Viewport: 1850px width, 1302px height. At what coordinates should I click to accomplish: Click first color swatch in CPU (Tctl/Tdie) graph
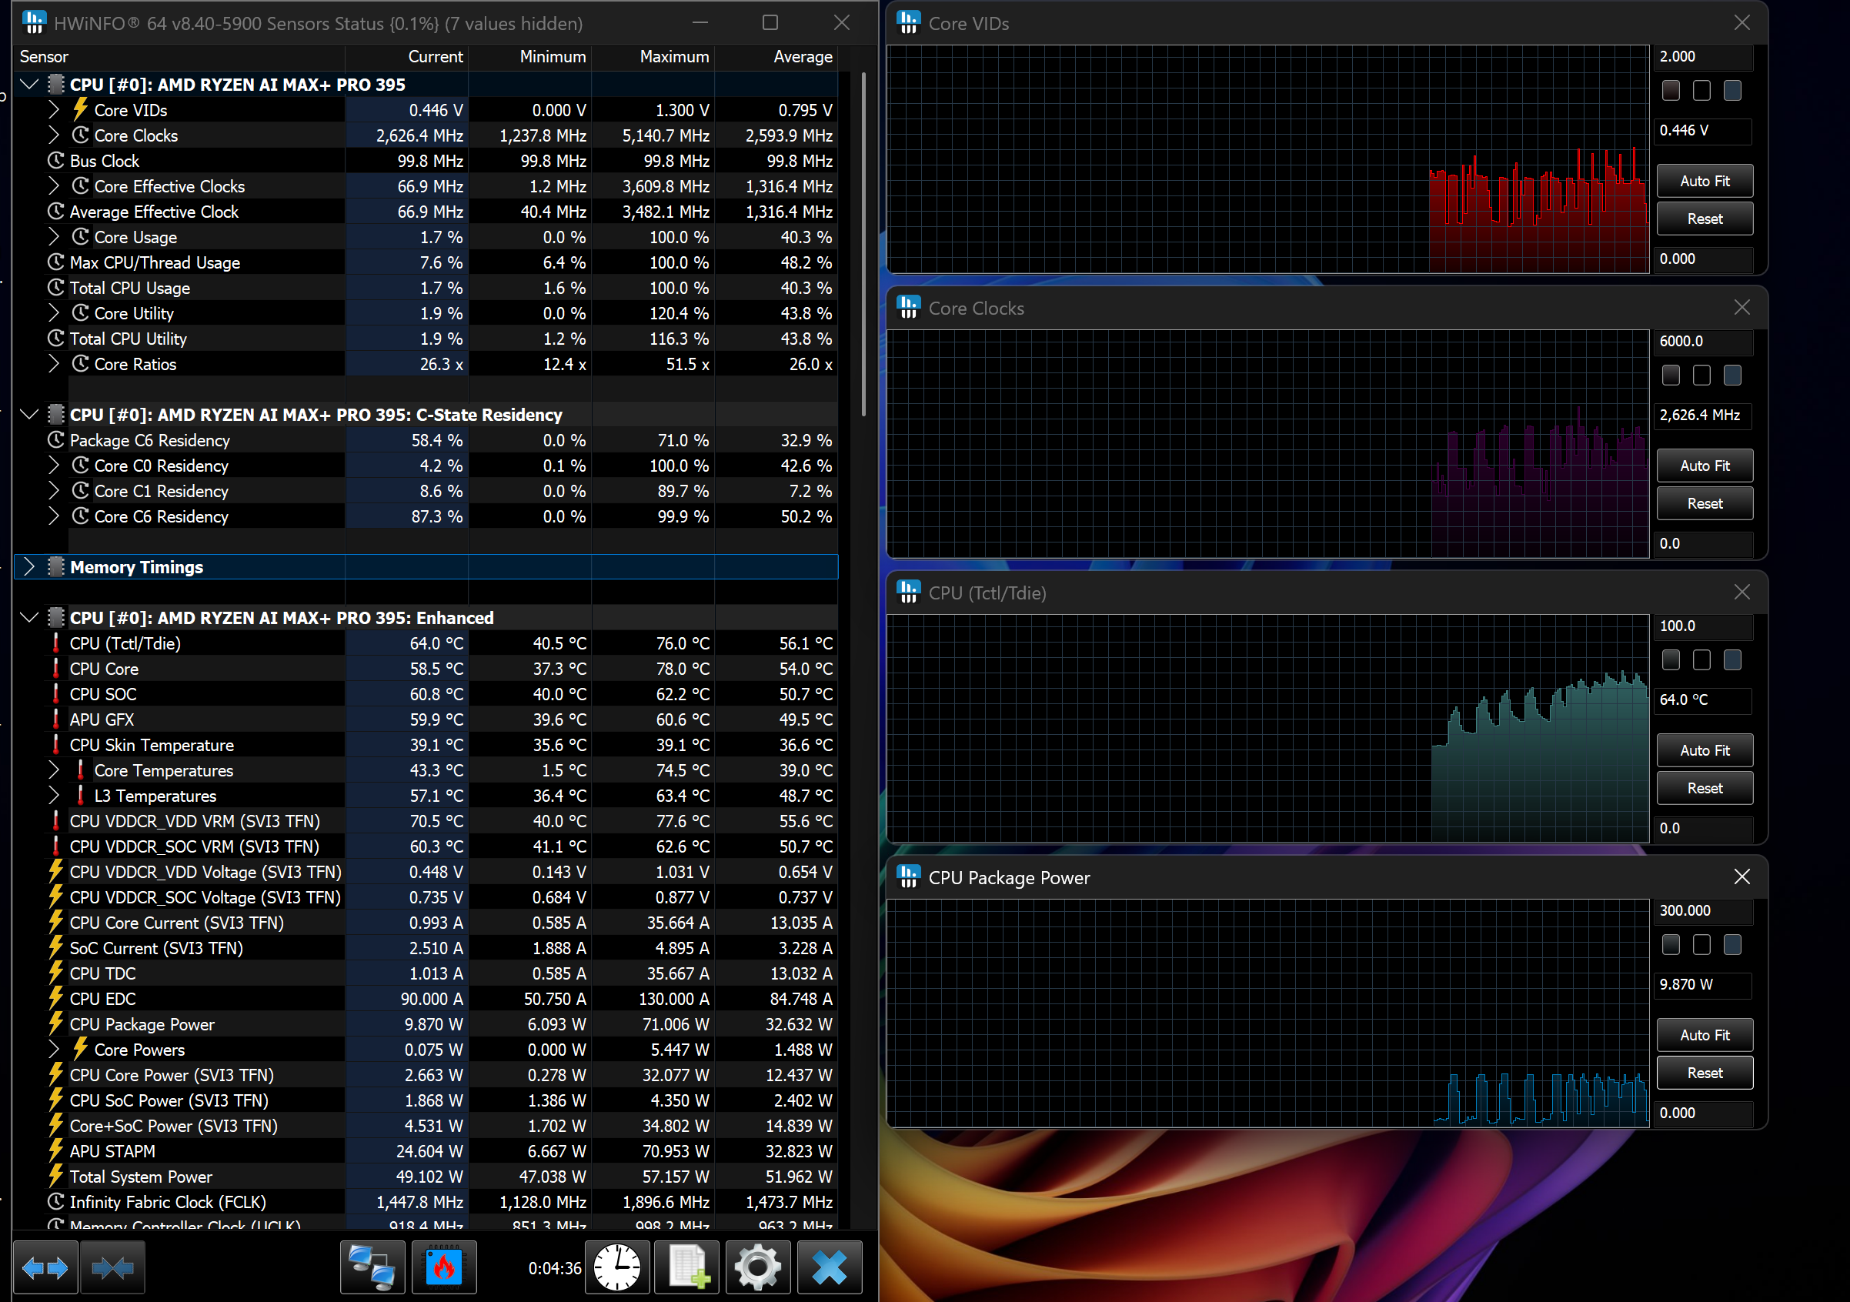coord(1671,661)
